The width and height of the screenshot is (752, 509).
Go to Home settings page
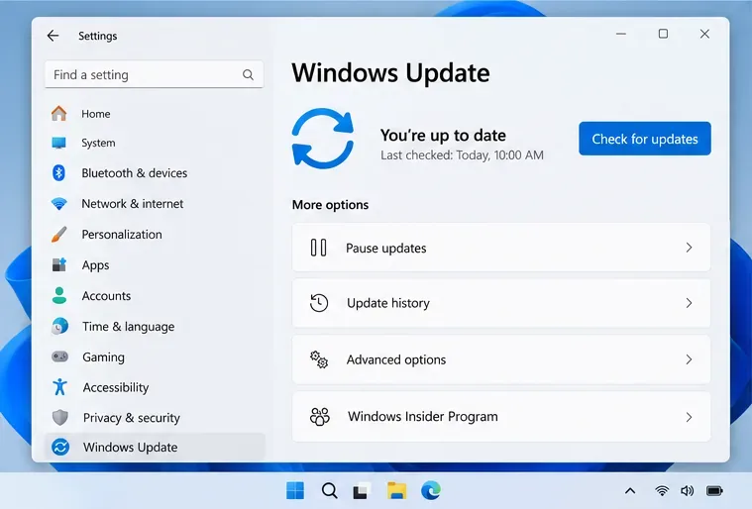155,114
